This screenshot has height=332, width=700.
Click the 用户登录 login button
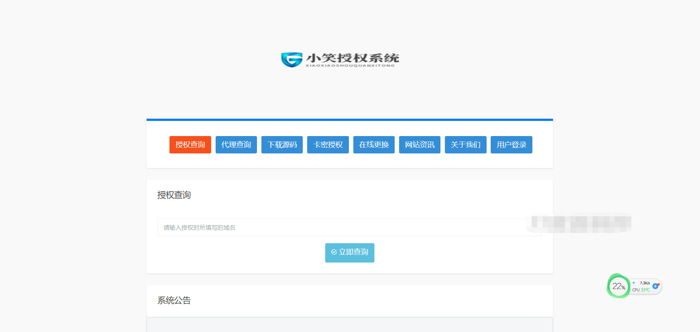click(x=511, y=145)
